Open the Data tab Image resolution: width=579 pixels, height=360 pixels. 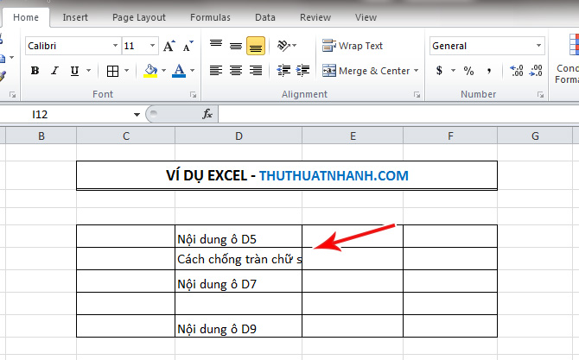(x=265, y=17)
